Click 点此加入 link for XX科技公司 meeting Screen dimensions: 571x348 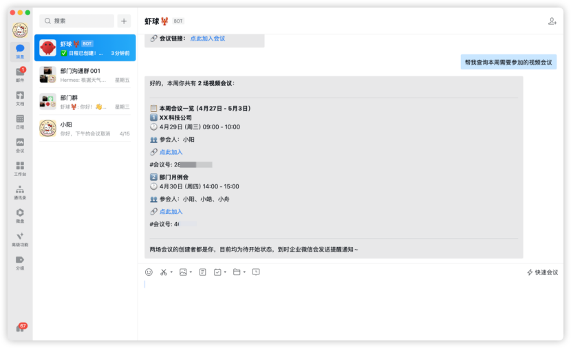click(x=171, y=152)
